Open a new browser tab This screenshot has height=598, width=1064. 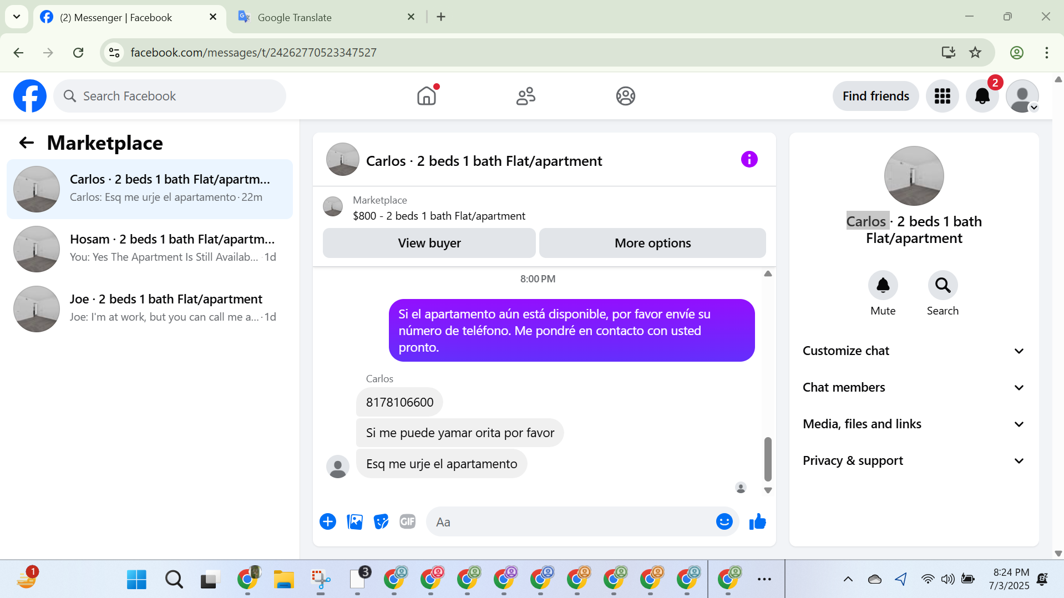pos(441,17)
